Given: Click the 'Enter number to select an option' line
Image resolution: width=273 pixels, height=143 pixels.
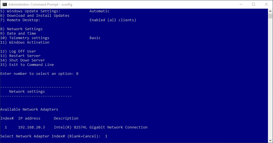Looking at the screenshot, I should tap(39, 73).
